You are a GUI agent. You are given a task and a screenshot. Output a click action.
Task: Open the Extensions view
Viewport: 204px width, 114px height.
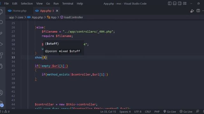click(1, 55)
